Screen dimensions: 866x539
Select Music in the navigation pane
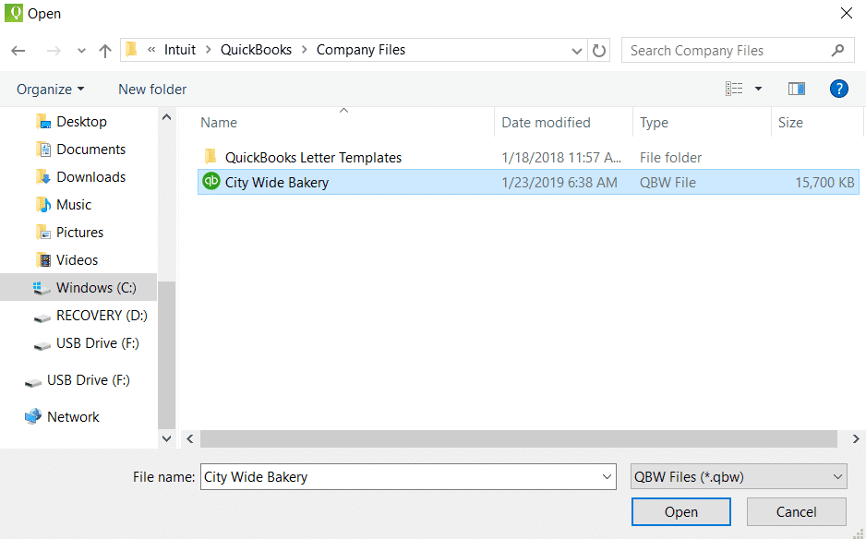[x=74, y=204]
